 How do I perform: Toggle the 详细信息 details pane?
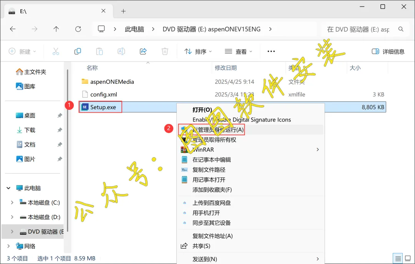pos(388,51)
